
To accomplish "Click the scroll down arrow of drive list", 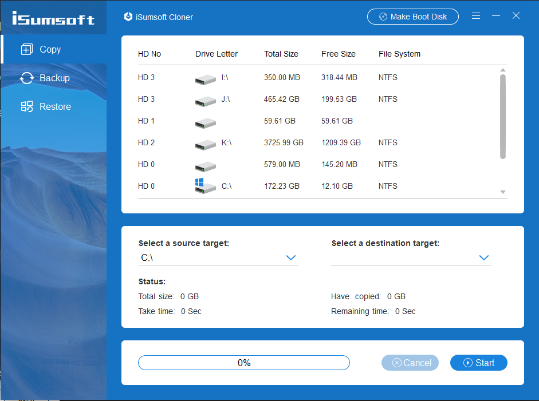I will [x=503, y=192].
